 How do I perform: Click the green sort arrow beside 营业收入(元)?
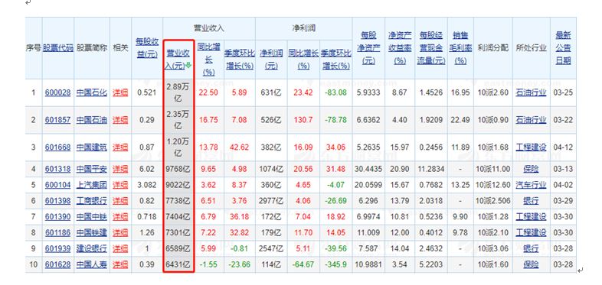coord(188,66)
